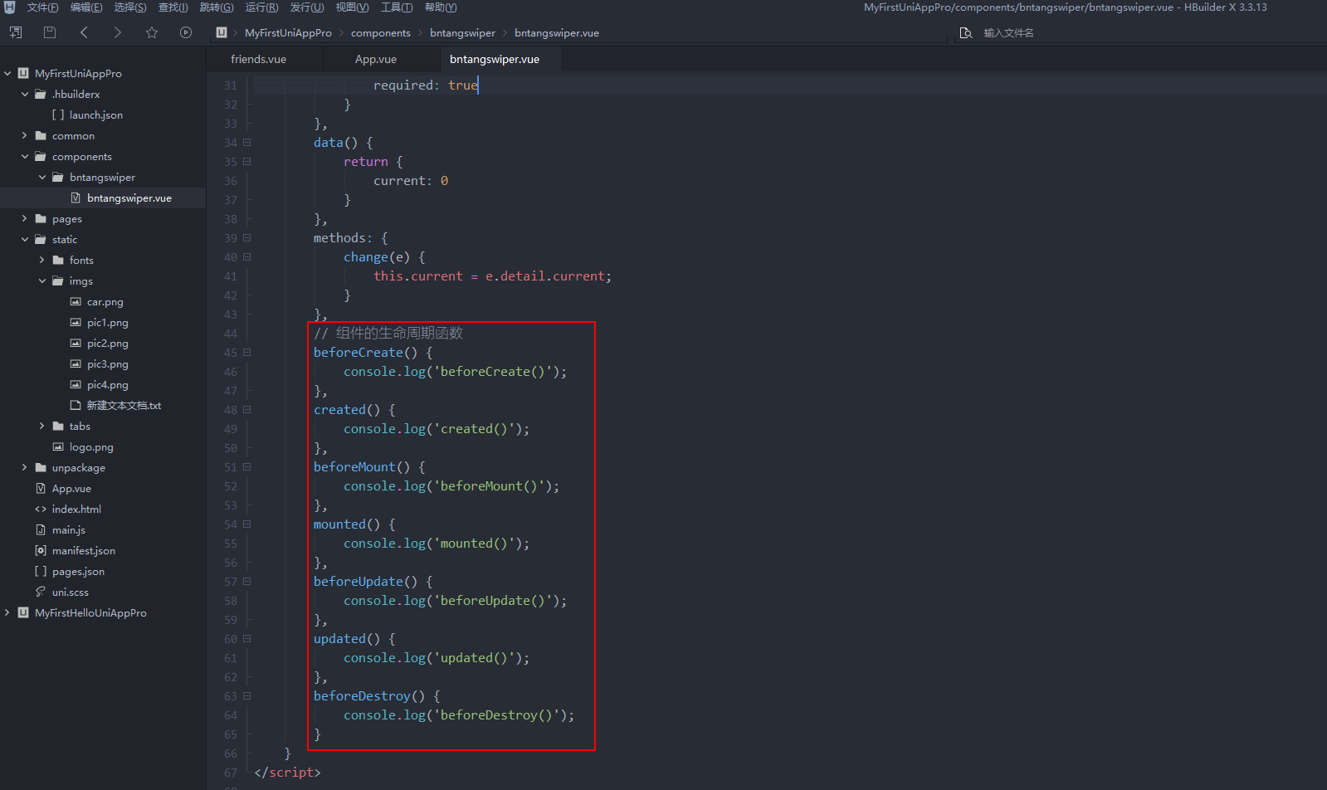
Task: Click the project icon in breadcrumb bar
Action: pyautogui.click(x=222, y=32)
